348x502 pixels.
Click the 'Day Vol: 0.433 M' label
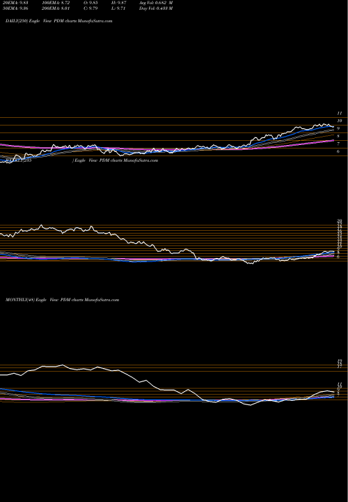coord(156,8)
